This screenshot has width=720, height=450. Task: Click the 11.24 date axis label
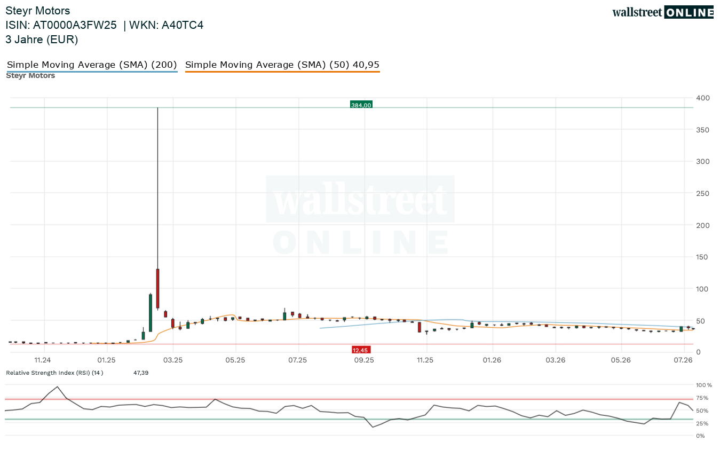coord(42,360)
